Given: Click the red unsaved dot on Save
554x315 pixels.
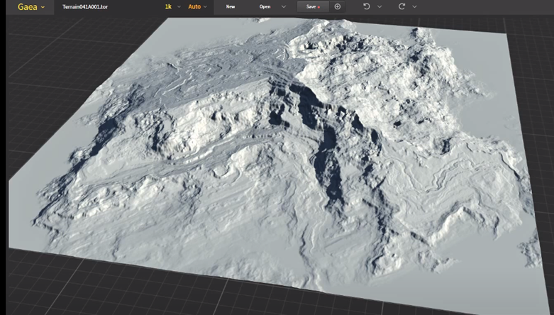Looking at the screenshot, I should click(320, 6).
